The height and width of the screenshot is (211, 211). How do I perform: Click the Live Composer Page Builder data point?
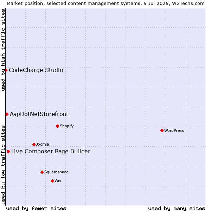[x=8, y=152]
